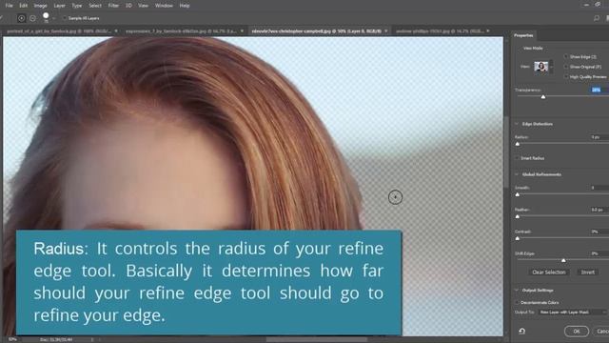Image resolution: width=609 pixels, height=343 pixels.
Task: Enable the Decontaminate Colors checkbox
Action: coord(517,303)
